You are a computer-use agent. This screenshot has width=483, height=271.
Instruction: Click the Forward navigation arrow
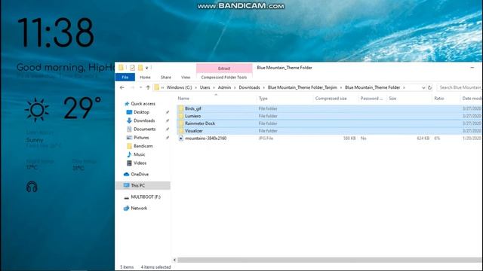pyautogui.click(x=132, y=87)
